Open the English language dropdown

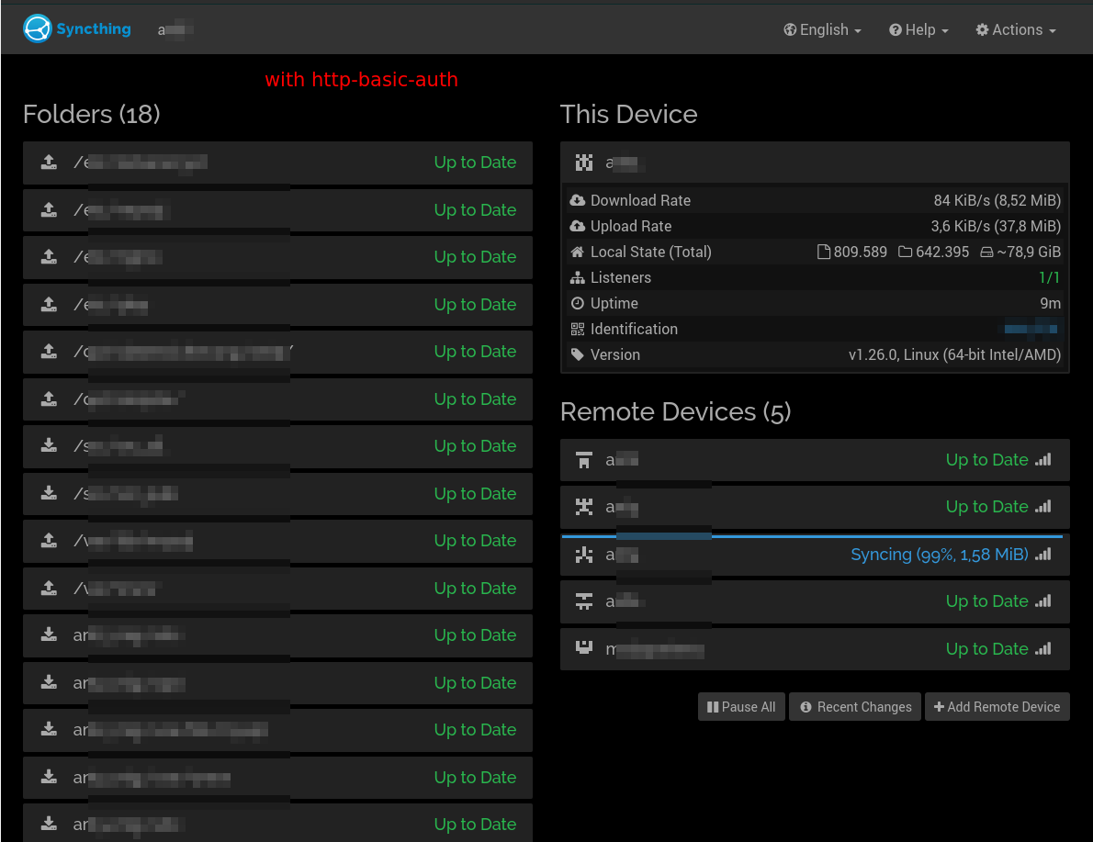tap(822, 28)
